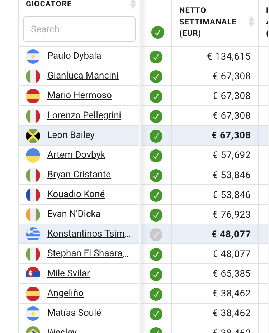Open the Lorenzo Pellegrini player link

(x=84, y=115)
